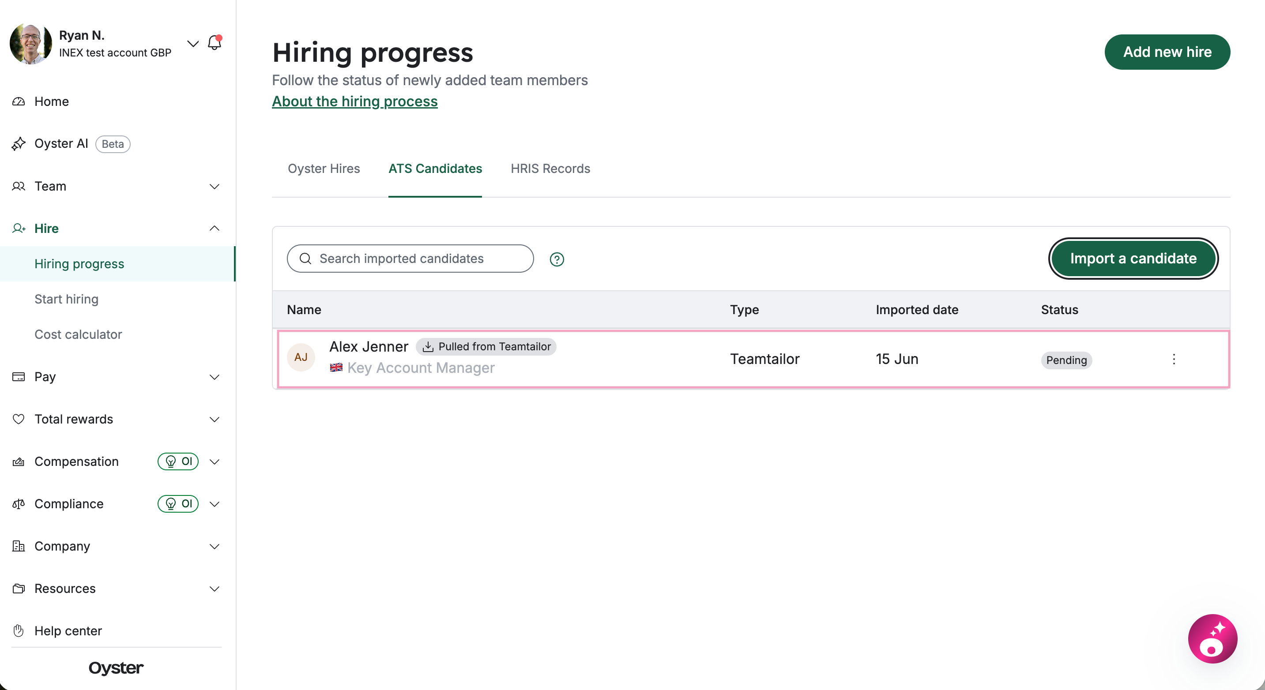This screenshot has width=1265, height=690.
Task: Click the UK flag icon by Key Account Manager
Action: point(336,367)
